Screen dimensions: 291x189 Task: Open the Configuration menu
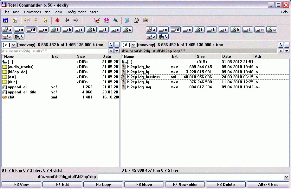(76, 12)
